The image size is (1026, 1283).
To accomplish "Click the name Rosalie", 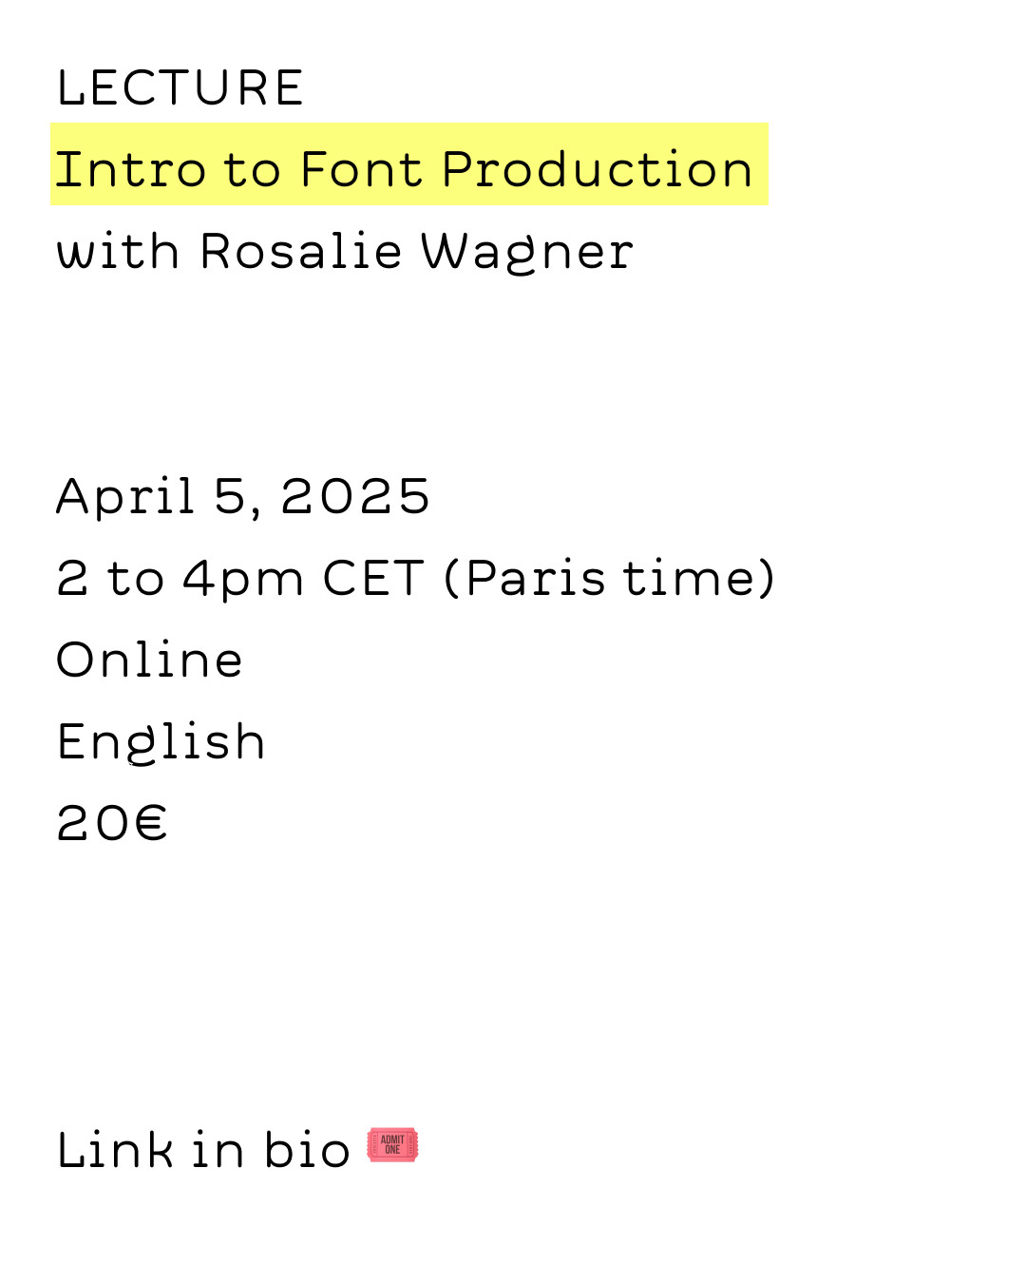I will [x=301, y=252].
